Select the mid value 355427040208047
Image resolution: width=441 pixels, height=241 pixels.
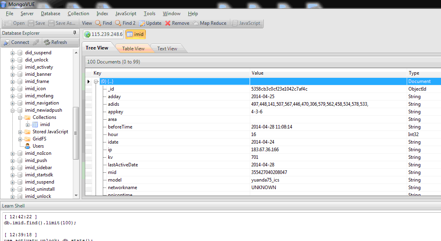(269, 172)
